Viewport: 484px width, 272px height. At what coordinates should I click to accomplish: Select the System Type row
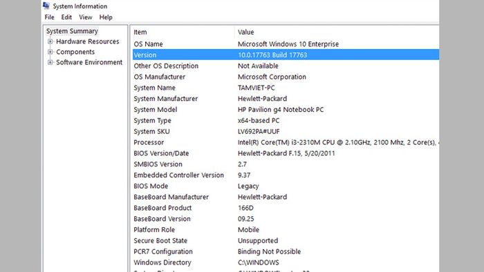[x=286, y=120]
